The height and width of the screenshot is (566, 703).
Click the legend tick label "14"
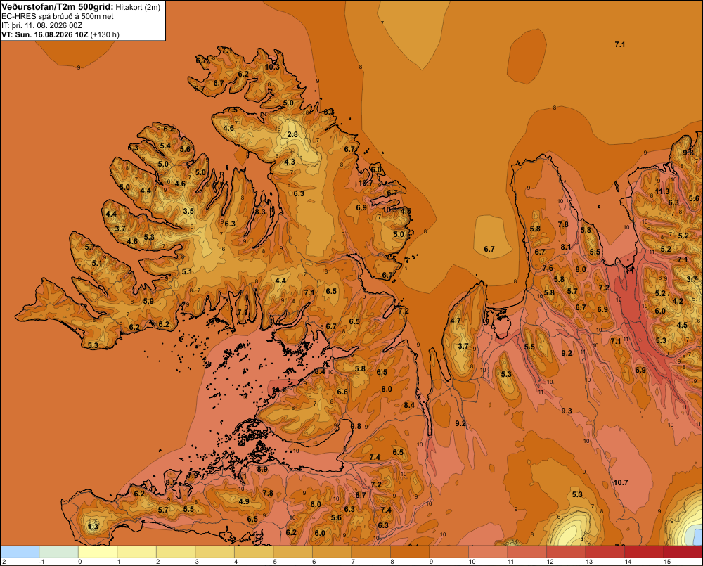[628, 562]
